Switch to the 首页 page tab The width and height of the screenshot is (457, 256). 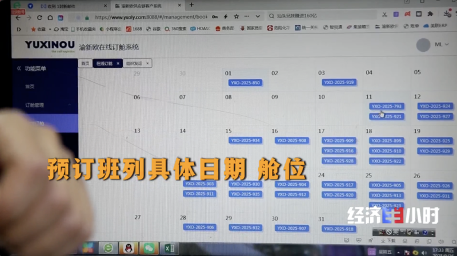click(85, 63)
